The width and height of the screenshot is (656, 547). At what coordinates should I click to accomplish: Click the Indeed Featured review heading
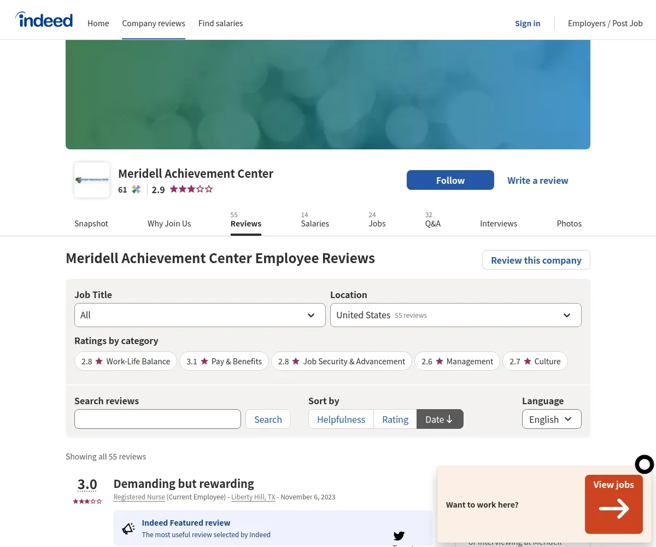[186, 522]
